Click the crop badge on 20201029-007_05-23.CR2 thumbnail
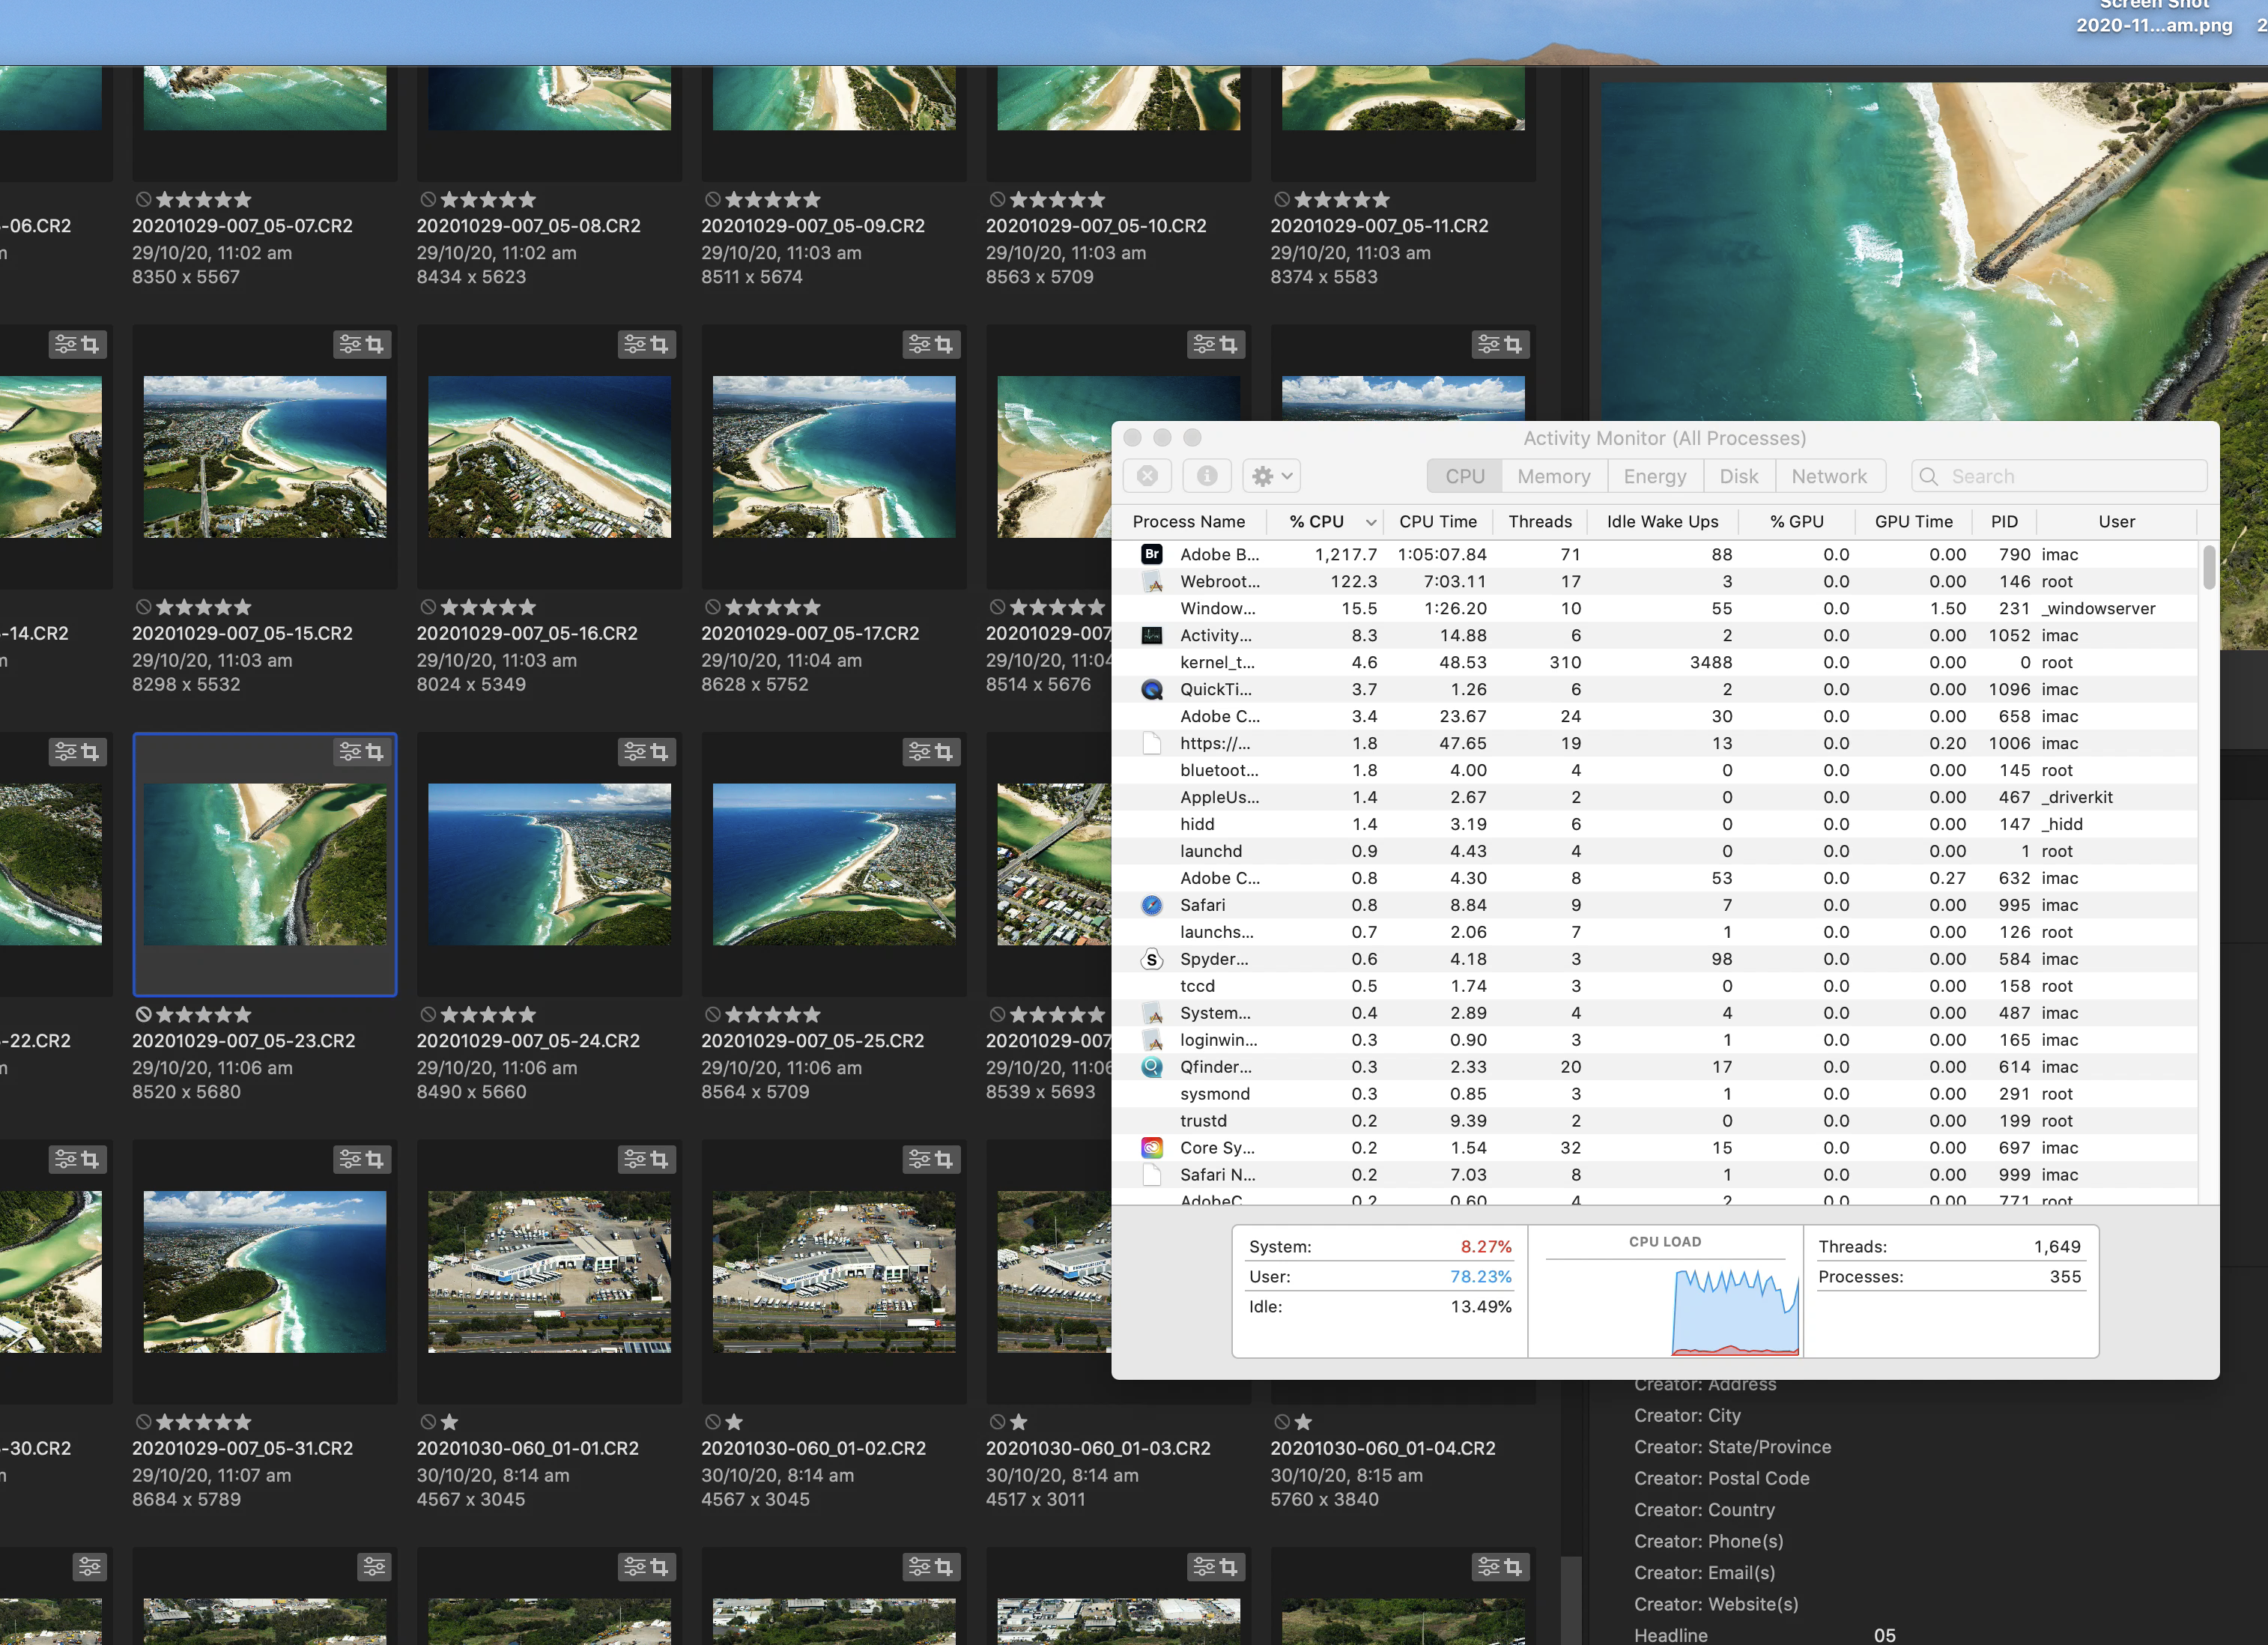 click(x=375, y=752)
